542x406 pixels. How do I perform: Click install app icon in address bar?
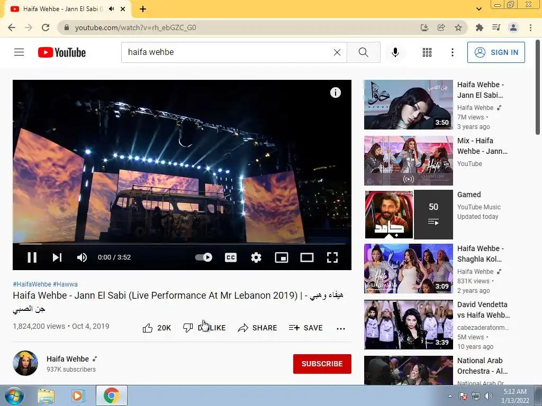click(x=424, y=27)
